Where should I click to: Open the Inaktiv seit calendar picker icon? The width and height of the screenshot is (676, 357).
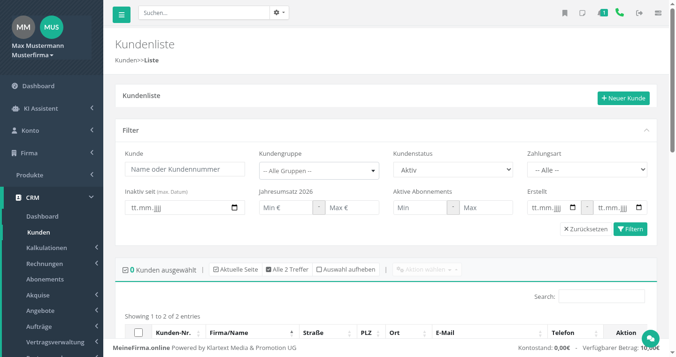coord(235,207)
